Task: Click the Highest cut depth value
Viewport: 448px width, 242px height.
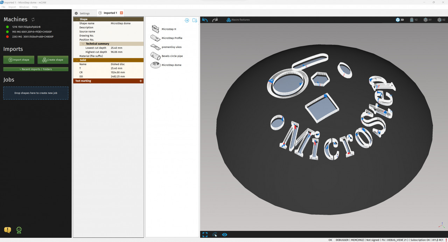Action: 117,52
